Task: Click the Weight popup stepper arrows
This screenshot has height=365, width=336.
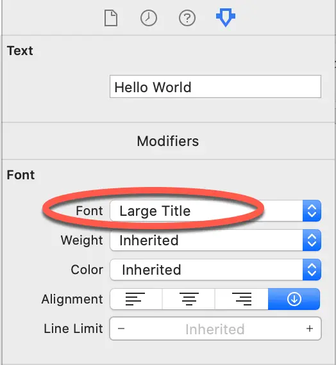Action: (x=312, y=240)
